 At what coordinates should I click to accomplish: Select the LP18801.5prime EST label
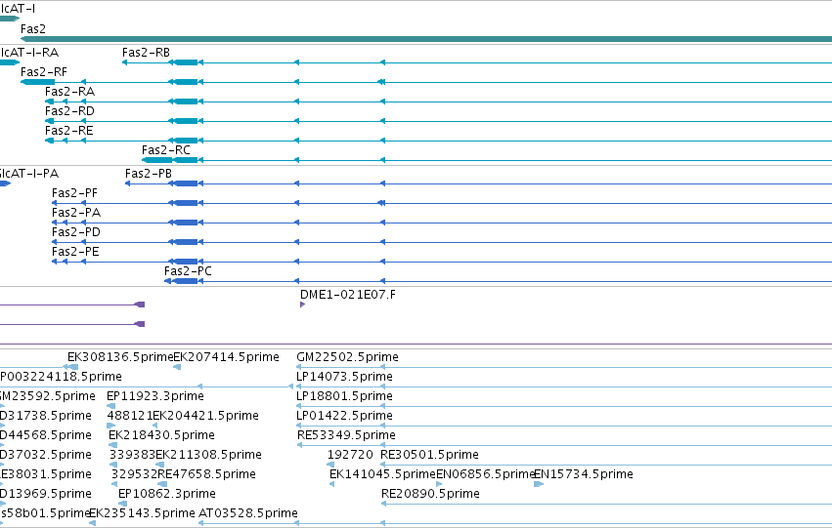pyautogui.click(x=344, y=396)
